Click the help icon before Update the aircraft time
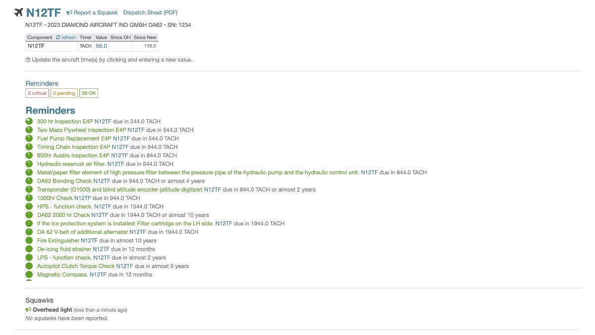The image size is (595, 335). [28, 60]
